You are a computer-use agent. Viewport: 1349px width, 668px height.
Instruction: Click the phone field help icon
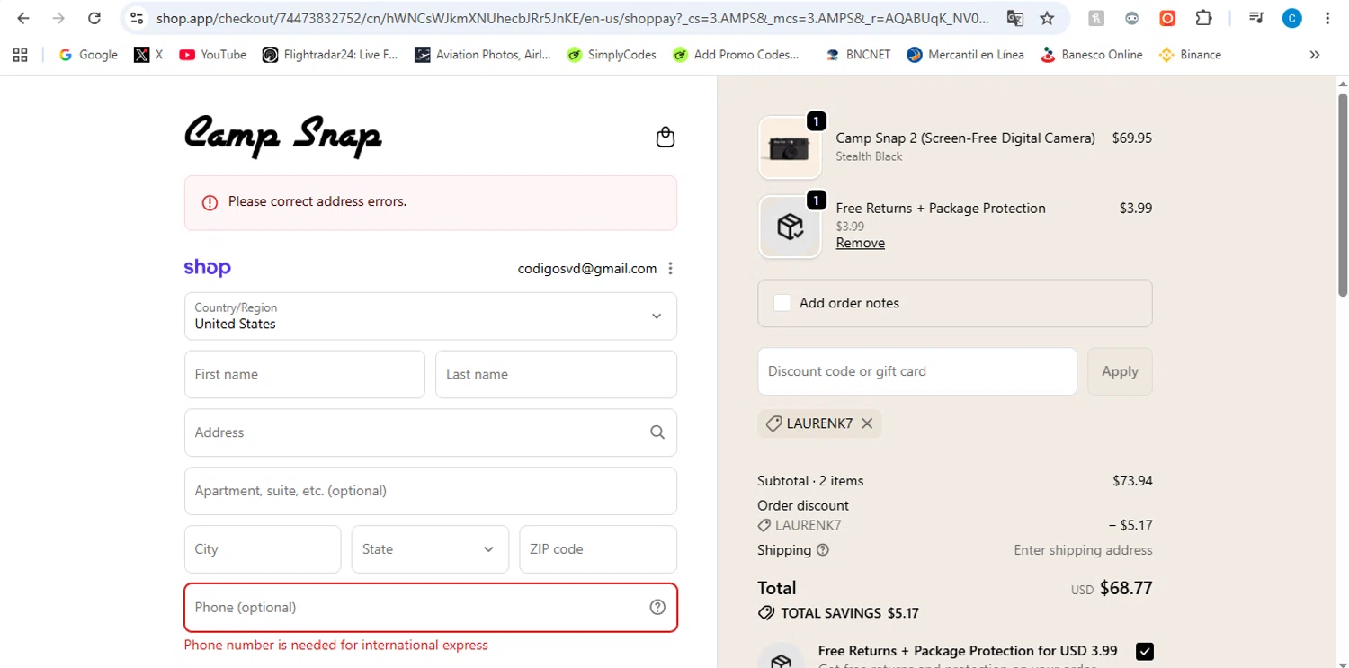(x=657, y=608)
